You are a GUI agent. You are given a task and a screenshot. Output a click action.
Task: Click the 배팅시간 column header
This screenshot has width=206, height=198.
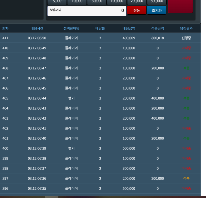37,28
